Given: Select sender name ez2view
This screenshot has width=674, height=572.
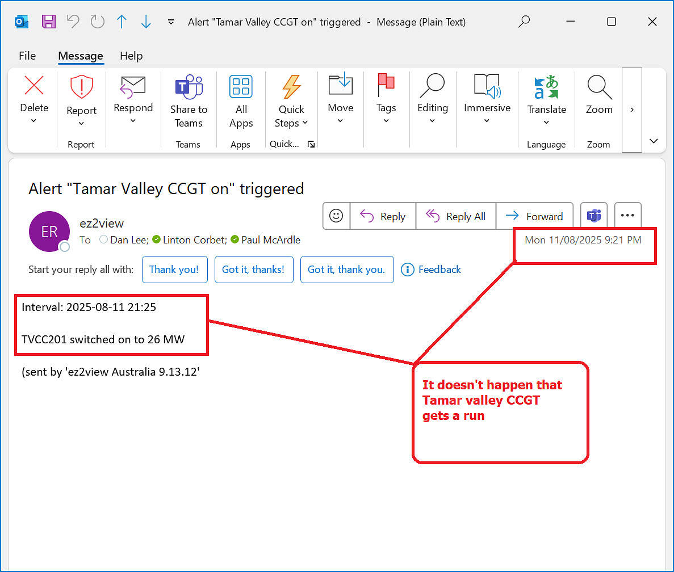Looking at the screenshot, I should click(x=102, y=224).
